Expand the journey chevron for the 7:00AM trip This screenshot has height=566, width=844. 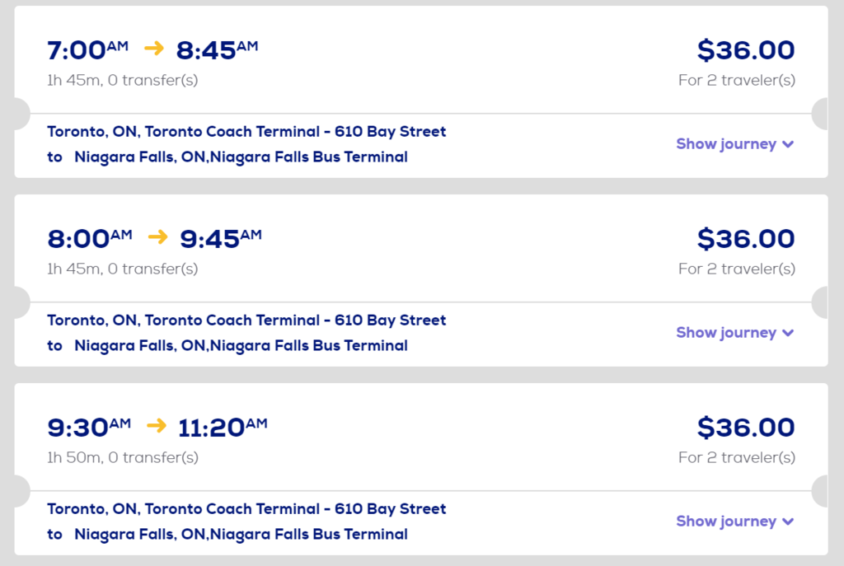(x=788, y=144)
